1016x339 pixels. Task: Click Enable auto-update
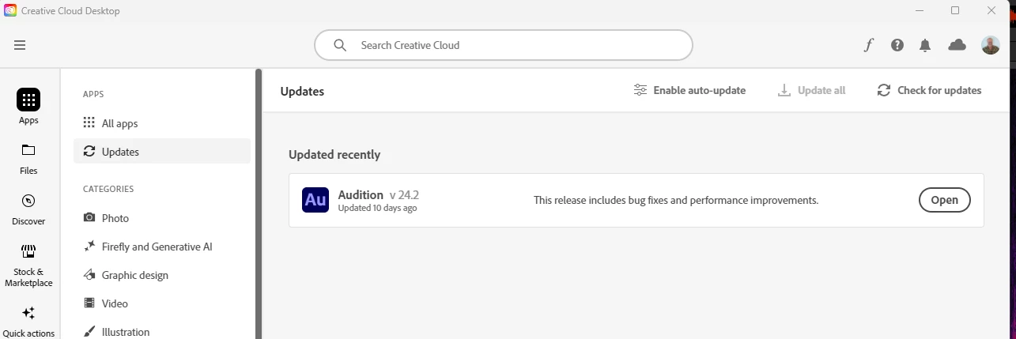[689, 90]
